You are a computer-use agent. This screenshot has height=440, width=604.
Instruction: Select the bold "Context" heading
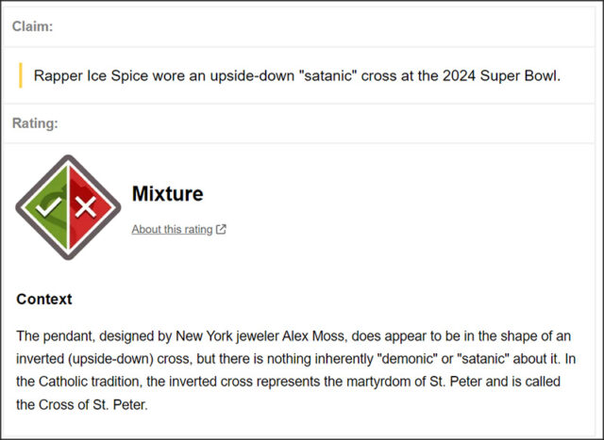coord(44,300)
